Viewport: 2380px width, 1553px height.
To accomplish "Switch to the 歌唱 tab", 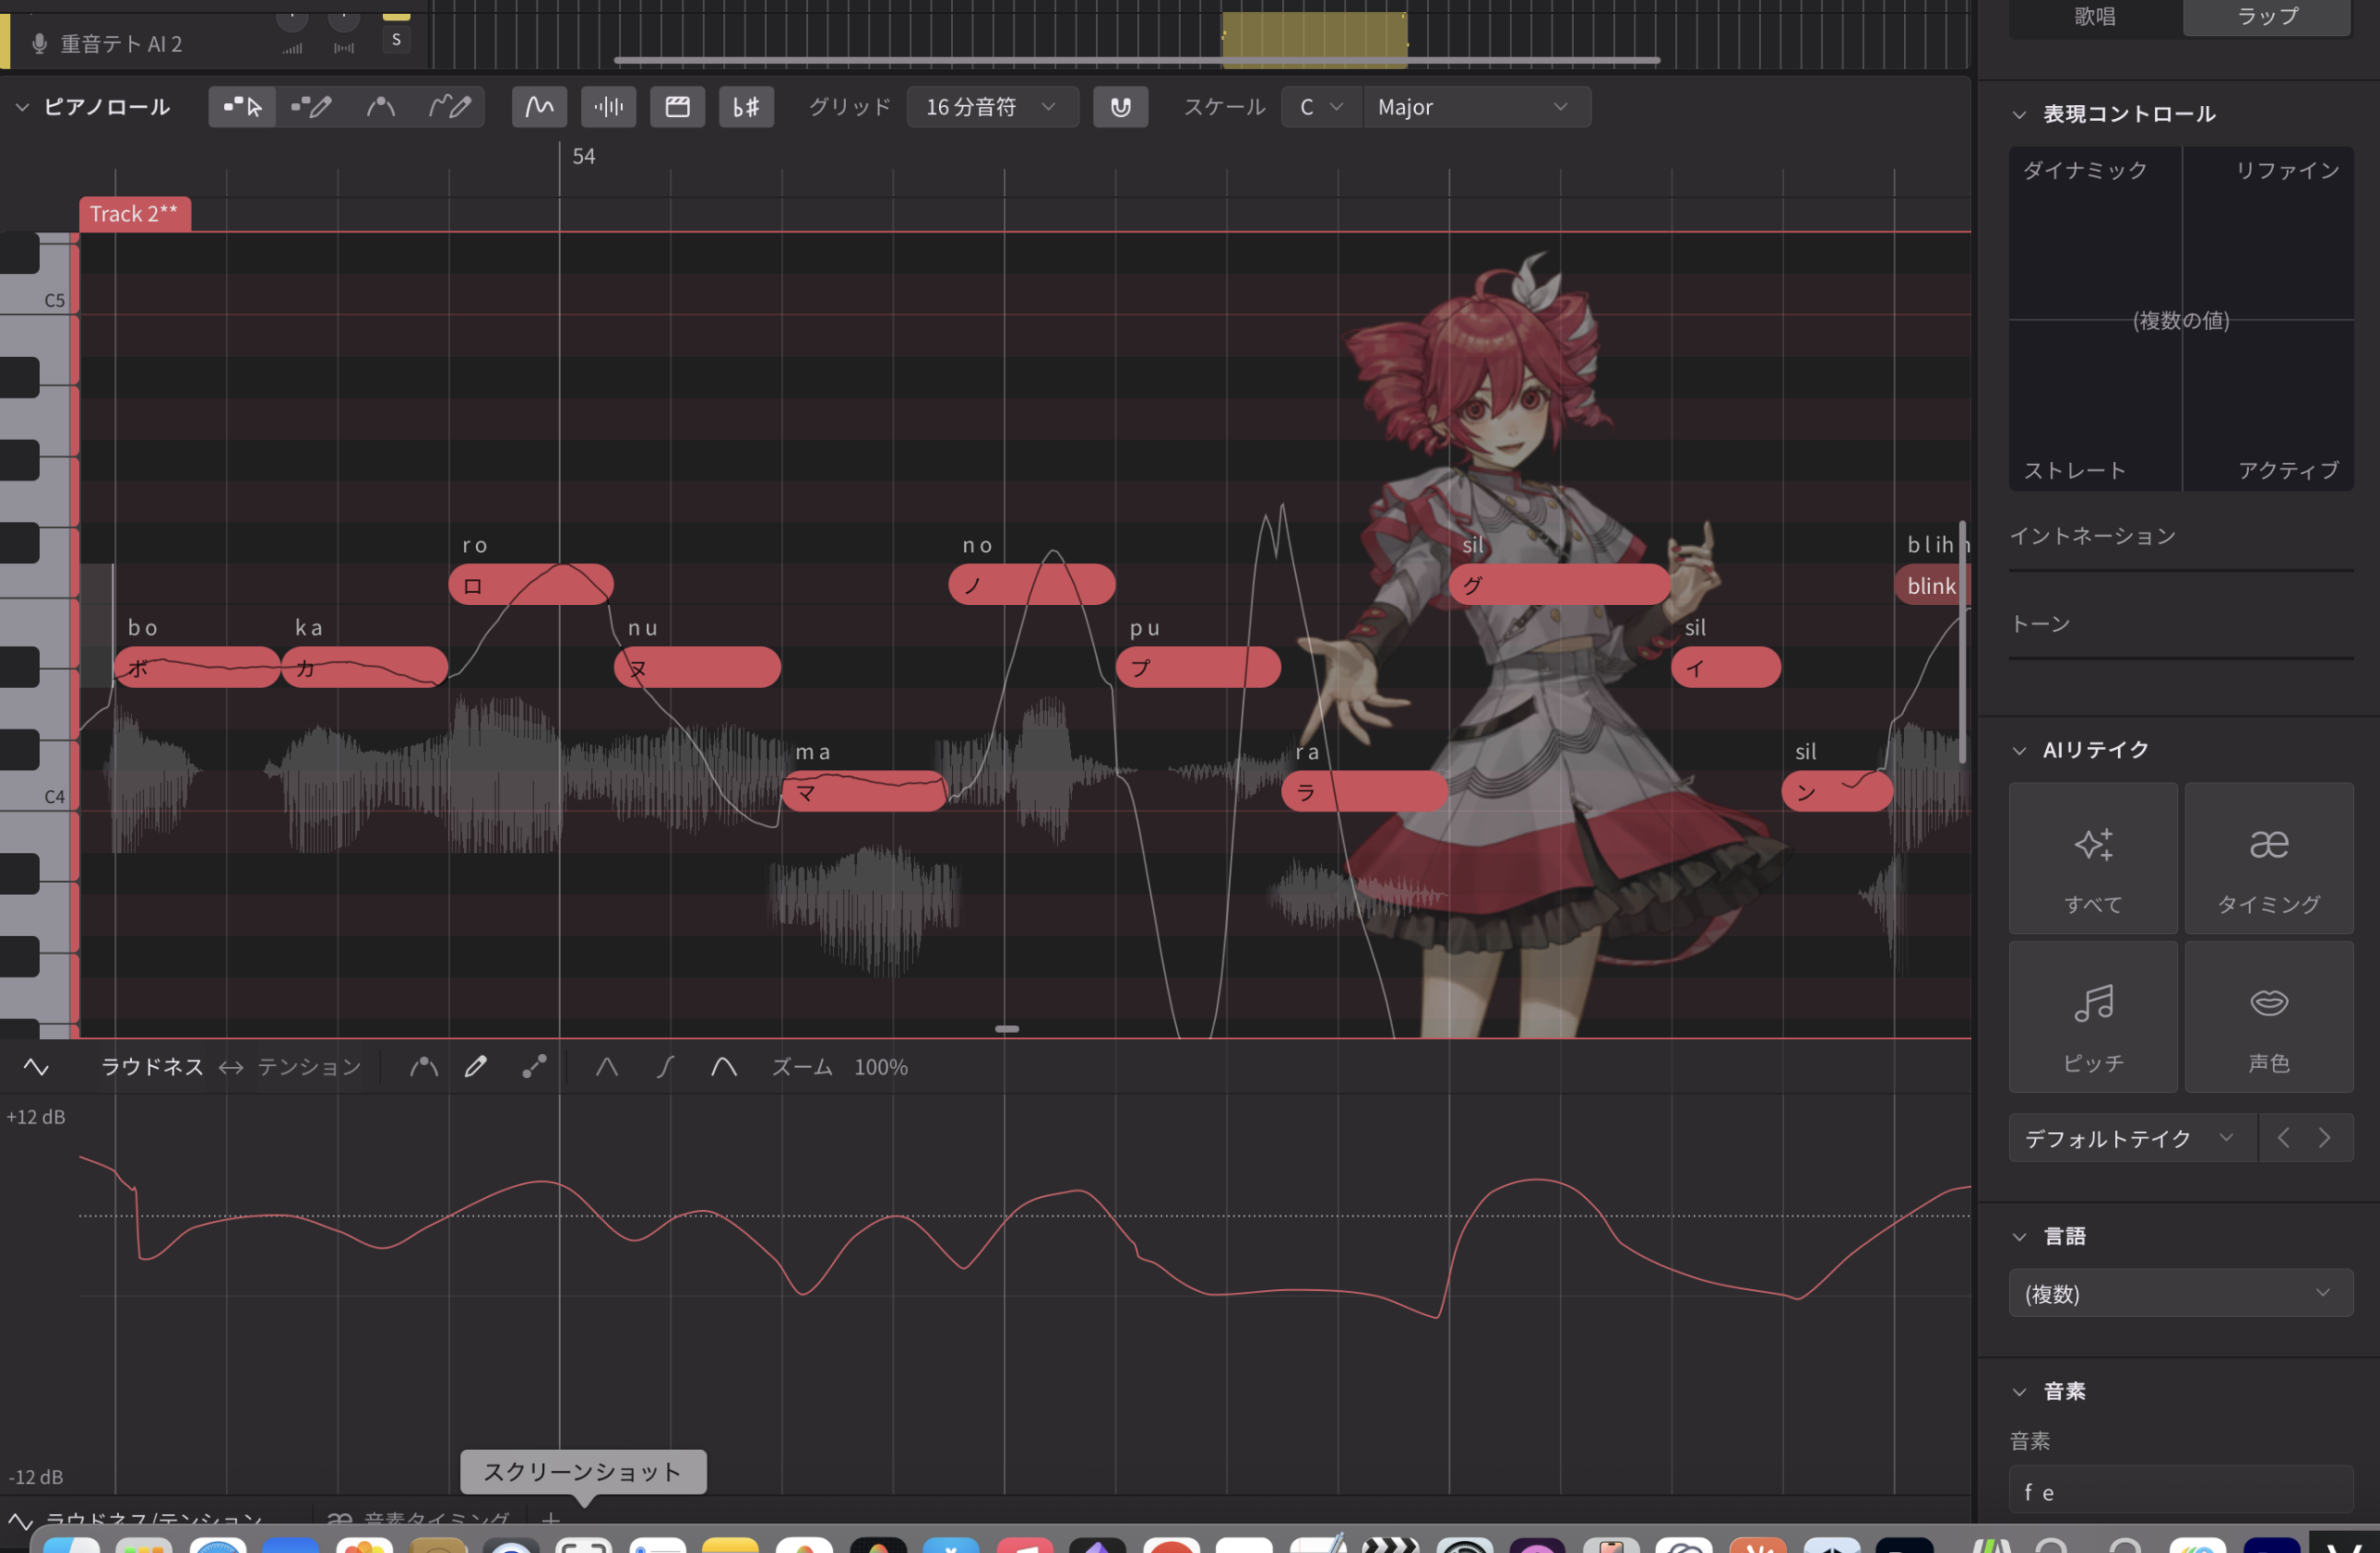I will point(2094,16).
